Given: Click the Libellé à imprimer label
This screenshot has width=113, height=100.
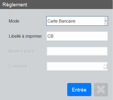Looking at the screenshot, I should pos(25,36).
